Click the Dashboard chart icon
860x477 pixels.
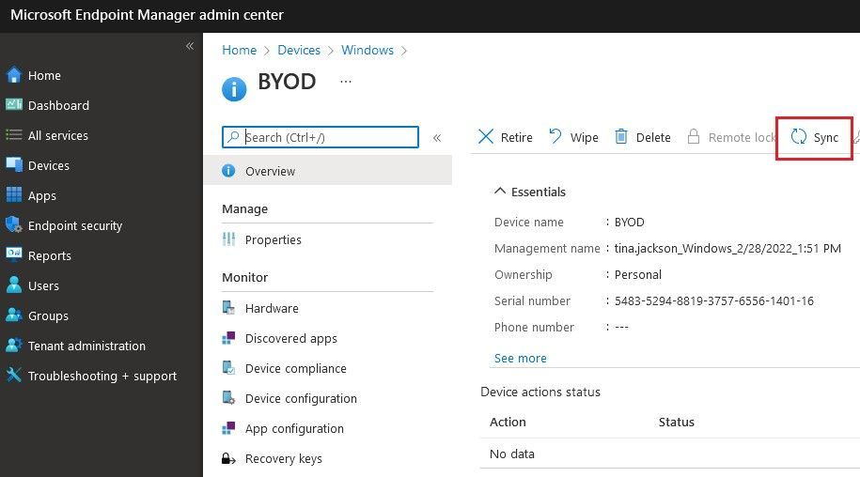click(x=14, y=104)
